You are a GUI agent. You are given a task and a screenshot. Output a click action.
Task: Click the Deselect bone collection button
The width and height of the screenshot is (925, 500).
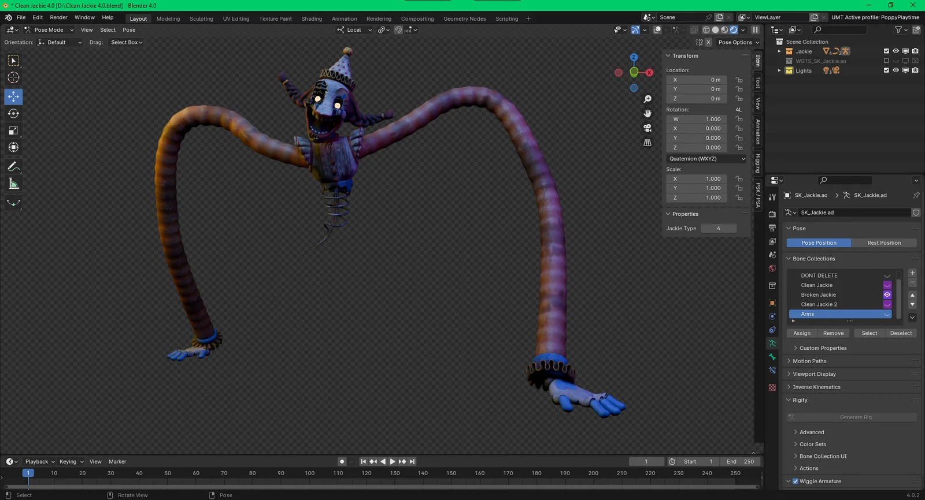[x=901, y=333]
